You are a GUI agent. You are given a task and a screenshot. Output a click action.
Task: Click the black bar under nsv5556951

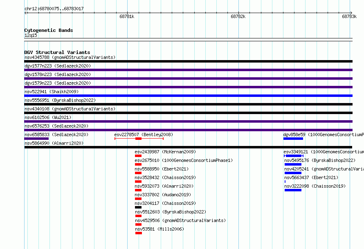pos(188,104)
